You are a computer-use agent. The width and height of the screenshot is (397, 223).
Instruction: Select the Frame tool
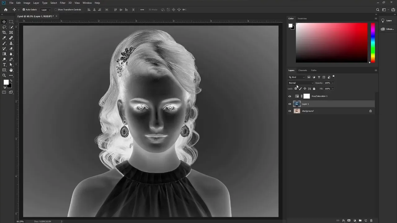tap(11, 32)
